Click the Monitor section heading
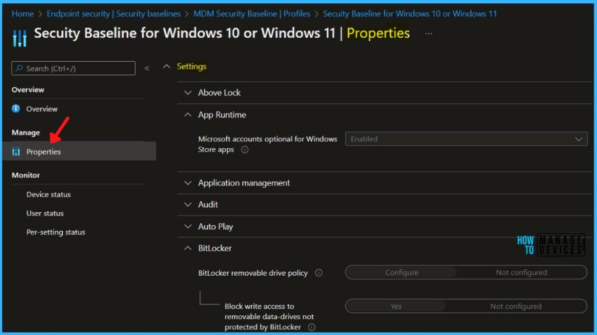The image size is (597, 335). click(x=26, y=175)
